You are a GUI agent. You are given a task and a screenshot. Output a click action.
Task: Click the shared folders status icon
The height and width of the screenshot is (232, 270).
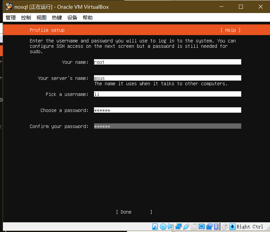tap(194, 227)
